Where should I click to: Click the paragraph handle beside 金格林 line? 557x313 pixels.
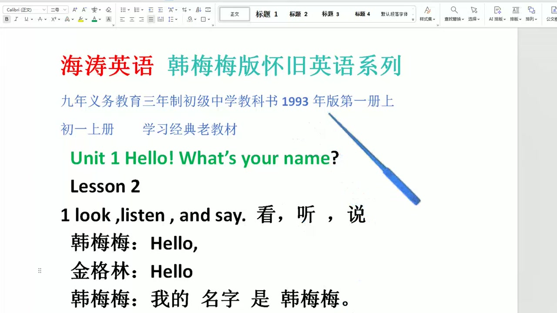pos(40,270)
